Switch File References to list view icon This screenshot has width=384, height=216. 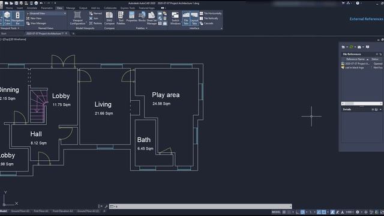pyautogui.click(x=377, y=54)
